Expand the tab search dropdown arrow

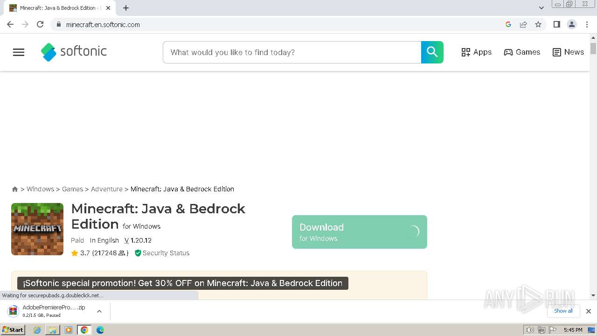[x=541, y=8]
